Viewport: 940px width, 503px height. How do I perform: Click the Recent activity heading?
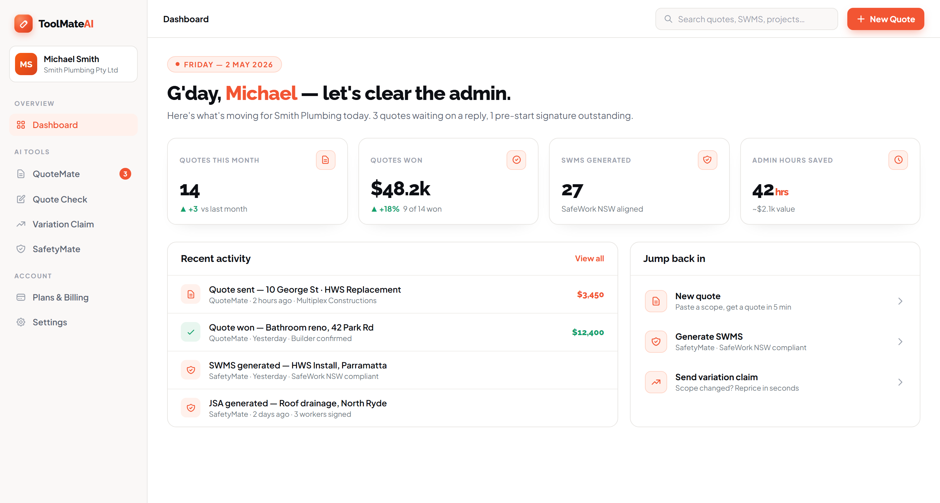(216, 259)
